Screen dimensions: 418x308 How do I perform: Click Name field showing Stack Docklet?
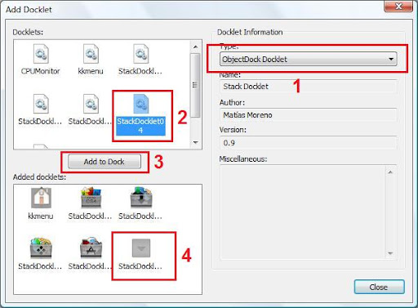309,87
